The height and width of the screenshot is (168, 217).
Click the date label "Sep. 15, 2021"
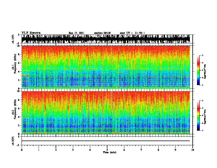click(76, 33)
